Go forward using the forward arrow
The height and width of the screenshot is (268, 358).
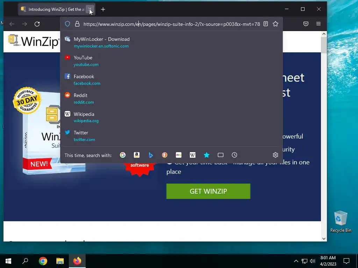pyautogui.click(x=24, y=24)
